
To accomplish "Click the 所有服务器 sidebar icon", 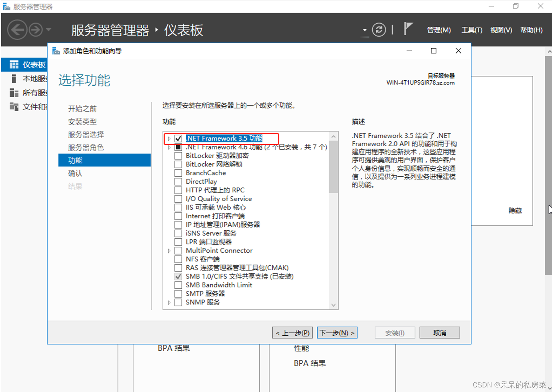I will tap(14, 93).
